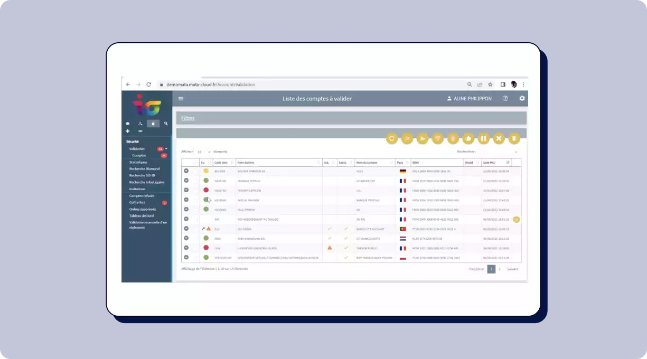Screen dimensions: 647x359
Task: Open Coffre-fort in the sidebar menu
Action: (137, 202)
